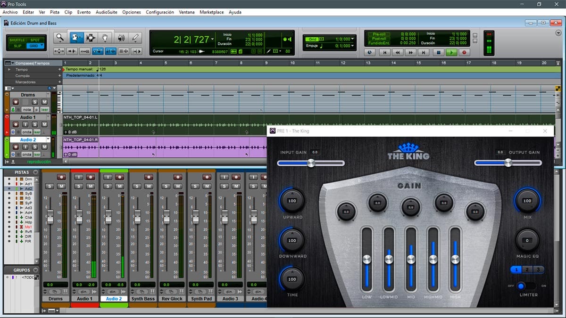
Task: Expand the Tempo ruler disclosure triangle
Action: tap(9, 69)
